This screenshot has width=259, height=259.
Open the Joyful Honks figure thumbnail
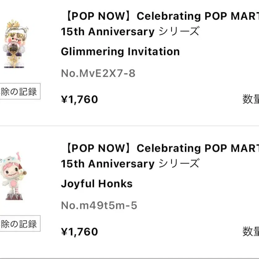15,176
